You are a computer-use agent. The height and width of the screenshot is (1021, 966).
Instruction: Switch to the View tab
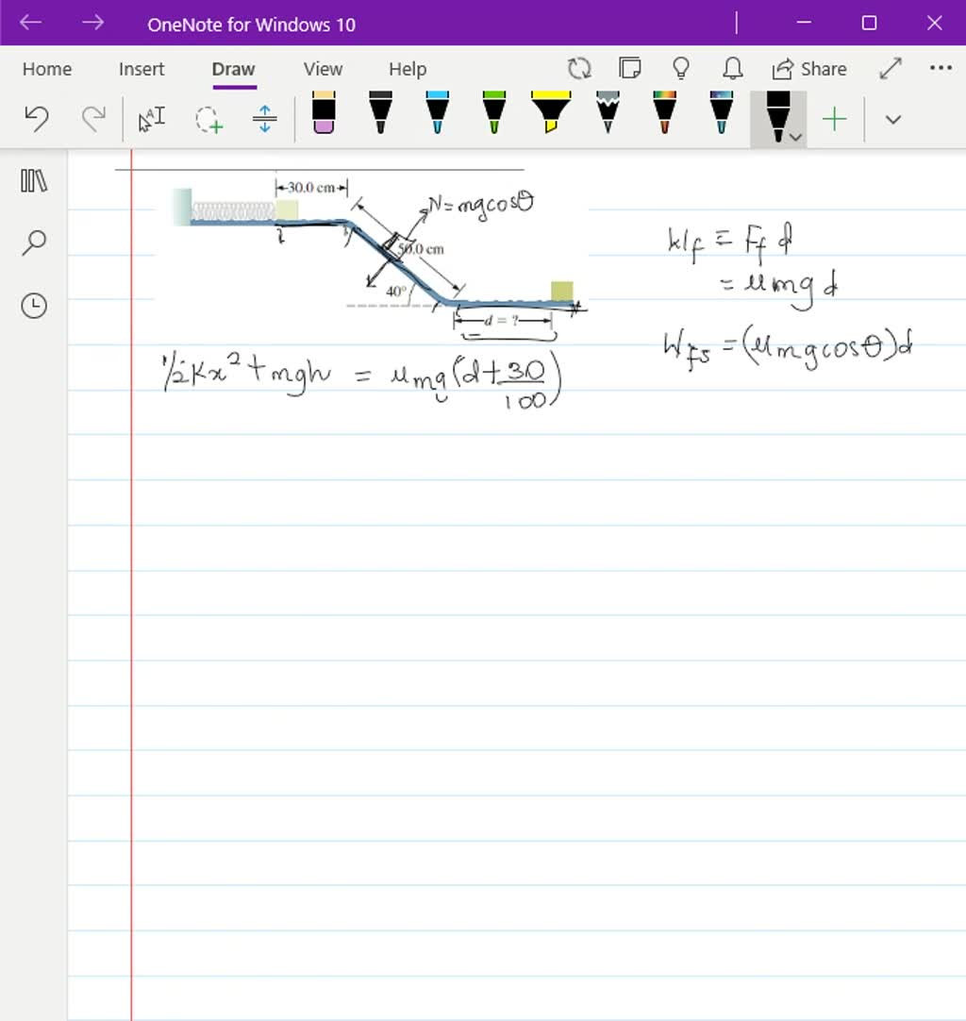click(323, 69)
